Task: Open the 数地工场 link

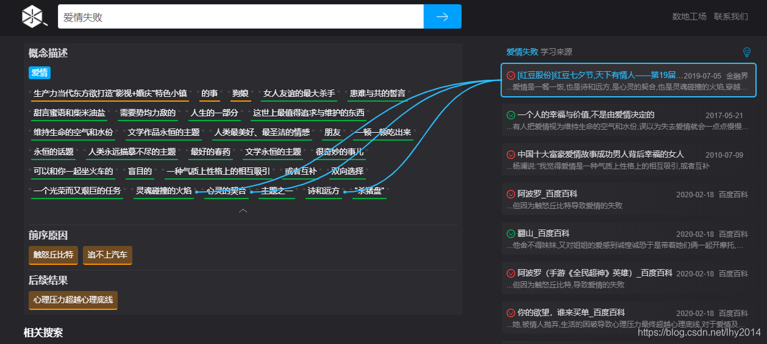Action: point(689,16)
